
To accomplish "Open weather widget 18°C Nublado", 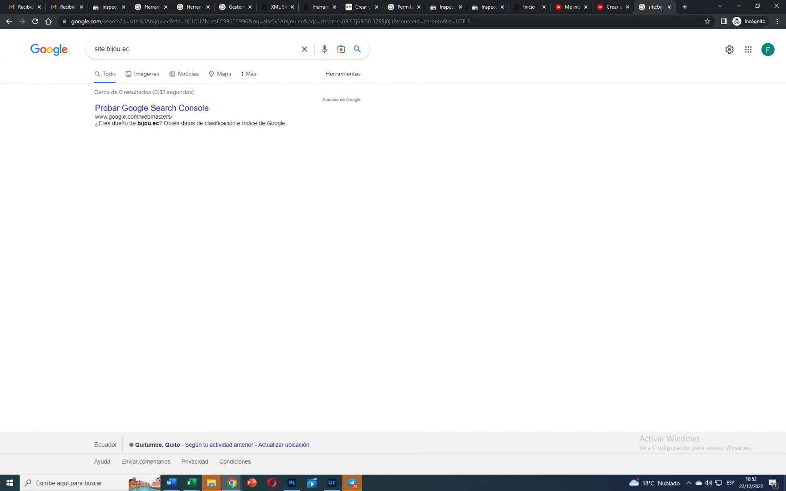I will click(x=654, y=483).
